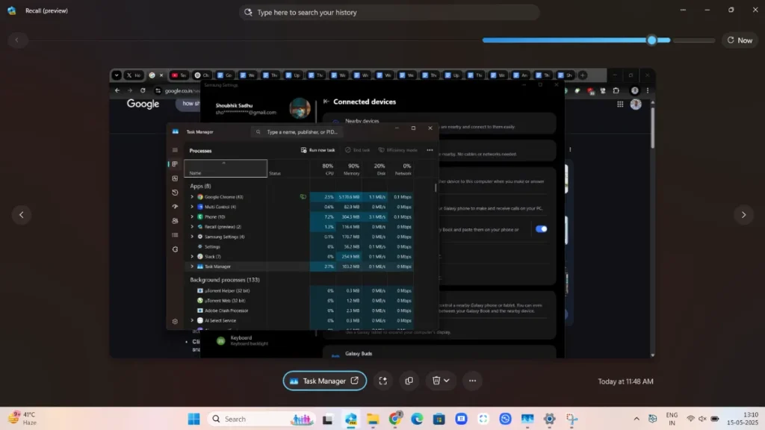Screen dimensions: 765x430
Task: Click the Click to Do sparkle icon
Action: click(x=383, y=381)
